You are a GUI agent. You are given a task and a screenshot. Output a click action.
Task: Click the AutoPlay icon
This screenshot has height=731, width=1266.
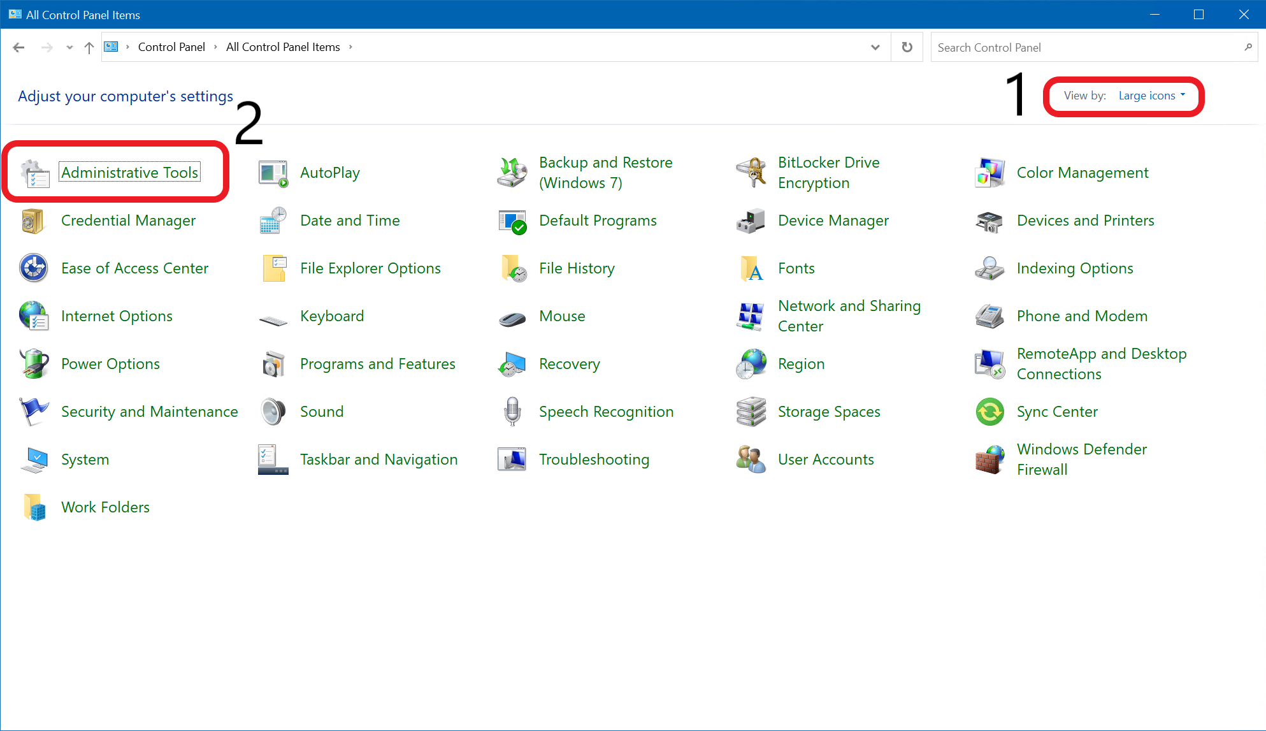coord(273,173)
